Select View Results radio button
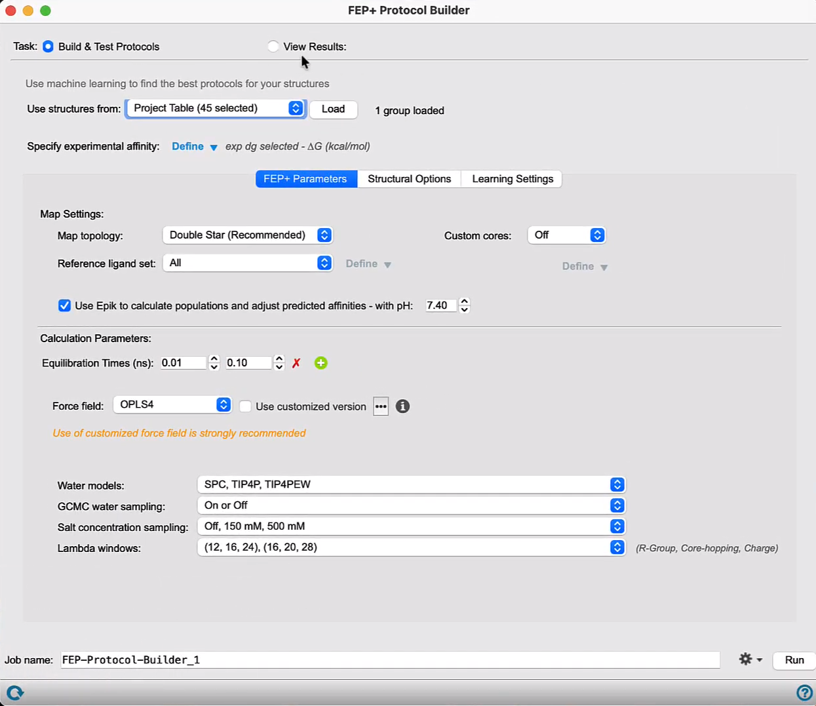Screen dimensions: 816x706 tap(273, 47)
